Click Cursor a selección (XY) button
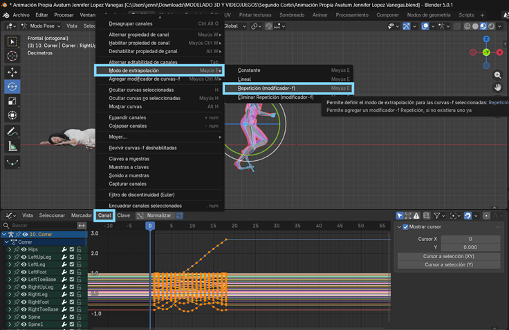The width and height of the screenshot is (509, 330). click(447, 256)
